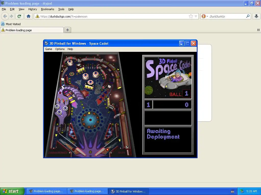This screenshot has width=261, height=195.
Task: Click the system tray network icon
Action: (x=242, y=191)
